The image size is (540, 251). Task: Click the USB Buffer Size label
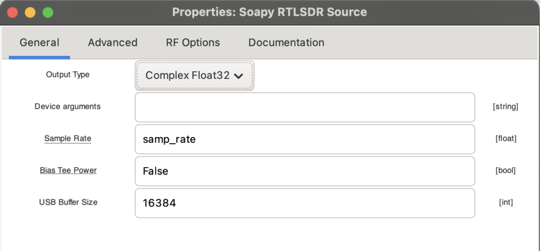(68, 202)
